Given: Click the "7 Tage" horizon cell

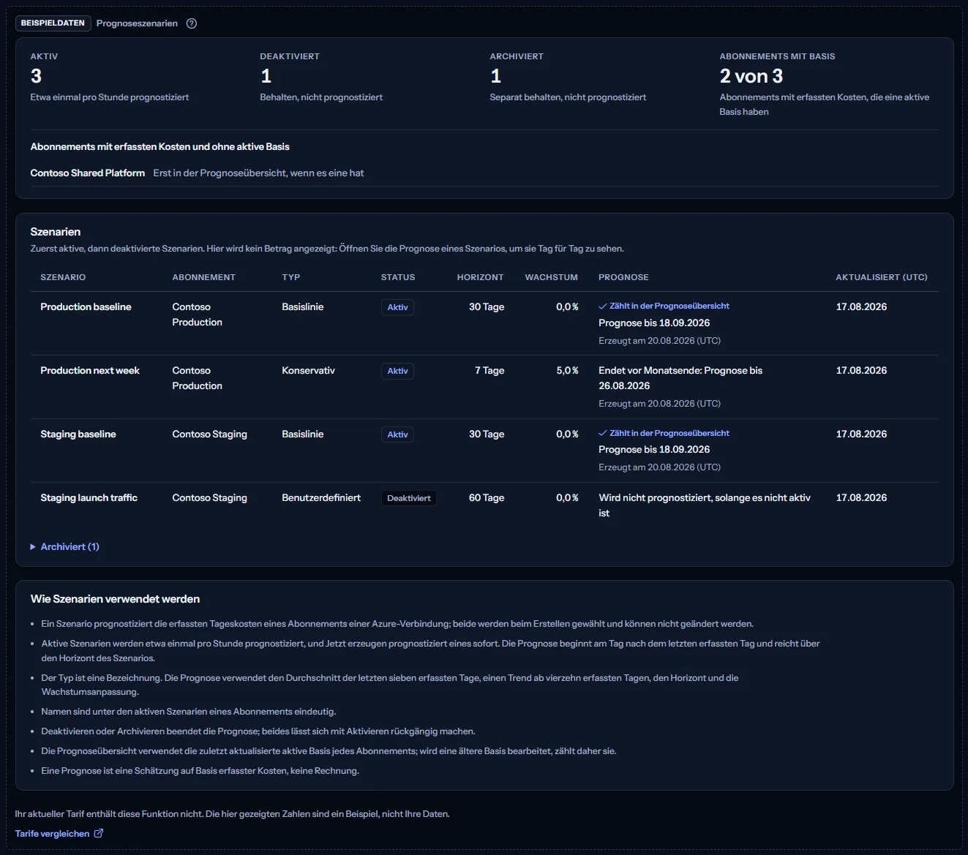Looking at the screenshot, I should pyautogui.click(x=489, y=371).
